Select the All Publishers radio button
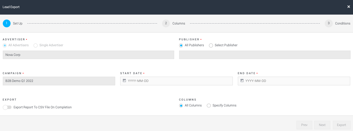This screenshot has height=131, width=353. pos(181,45)
